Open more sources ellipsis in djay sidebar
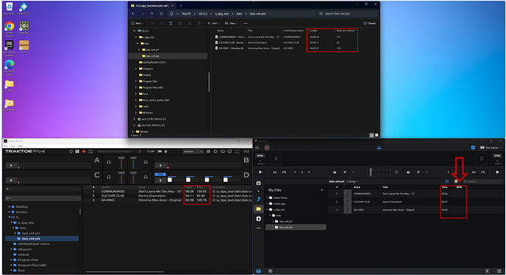Image resolution: width=506 pixels, height=275 pixels. point(258,228)
